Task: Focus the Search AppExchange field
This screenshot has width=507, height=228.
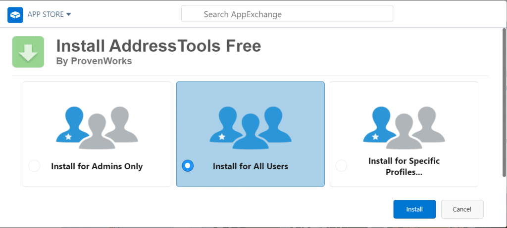Action: 287,14
